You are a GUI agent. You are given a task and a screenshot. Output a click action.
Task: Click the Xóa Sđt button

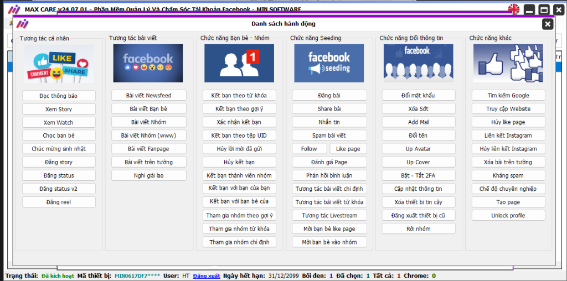pyautogui.click(x=419, y=109)
